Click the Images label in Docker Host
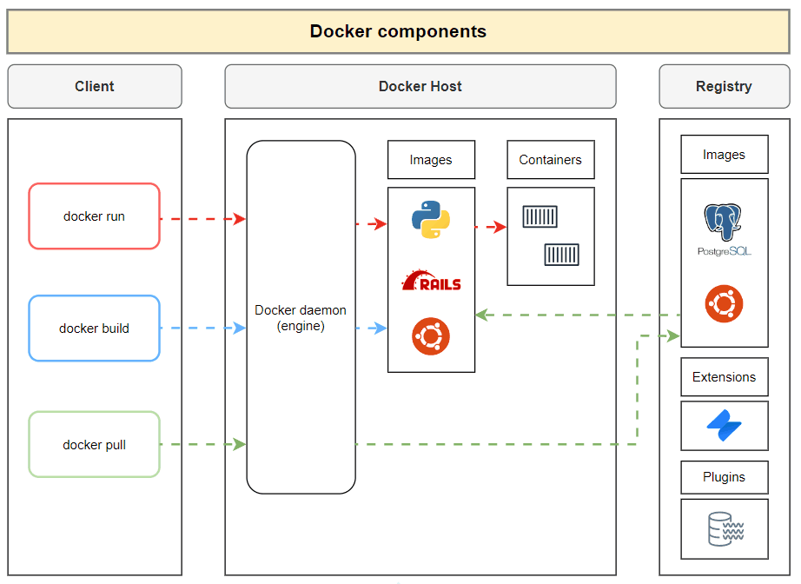 (431, 160)
